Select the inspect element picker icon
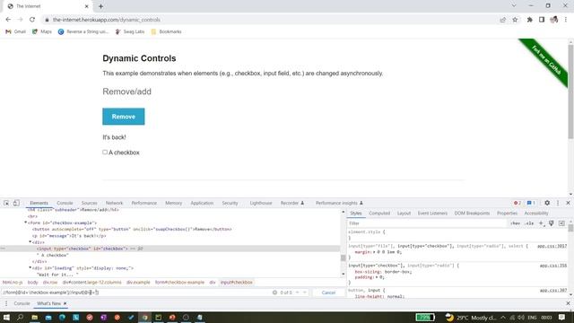This screenshot has width=574, height=323. [x=6, y=203]
